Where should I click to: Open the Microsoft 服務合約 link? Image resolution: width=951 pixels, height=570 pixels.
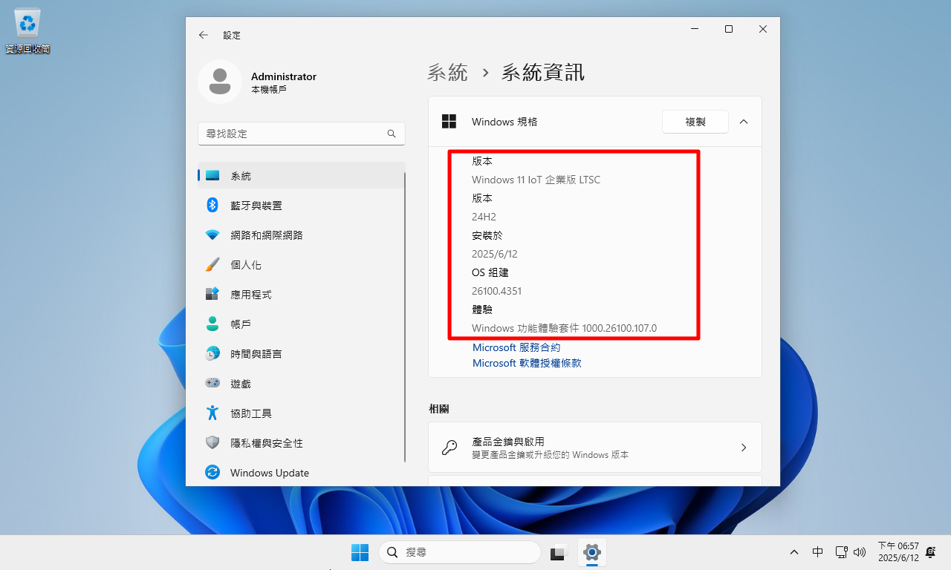pos(516,347)
